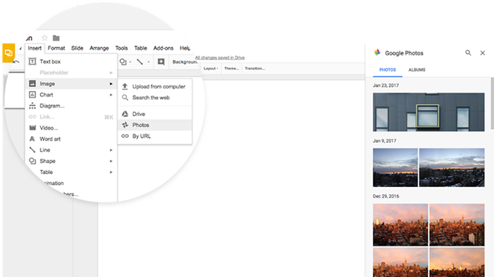Click the Word art letter icon
Image resolution: width=494 pixels, height=277 pixels.
pos(32,139)
